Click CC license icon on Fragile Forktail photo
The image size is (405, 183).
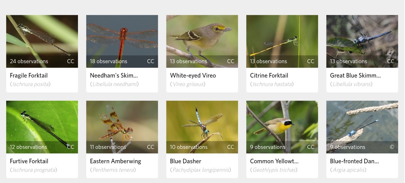71,61
